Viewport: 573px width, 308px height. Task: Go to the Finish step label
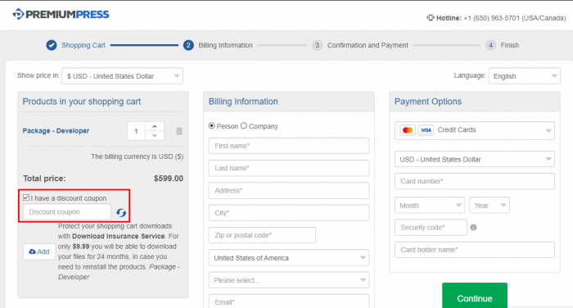coord(510,45)
